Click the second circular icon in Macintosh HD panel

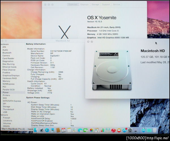click(92, 42)
